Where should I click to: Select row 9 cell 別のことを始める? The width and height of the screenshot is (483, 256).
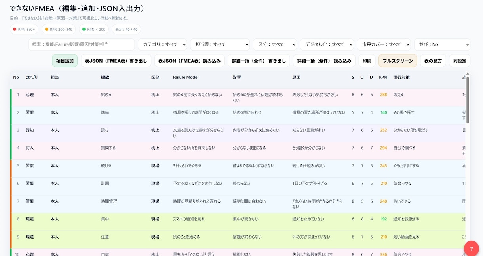pos(186,237)
